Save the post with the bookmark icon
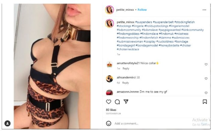 tap(205, 102)
